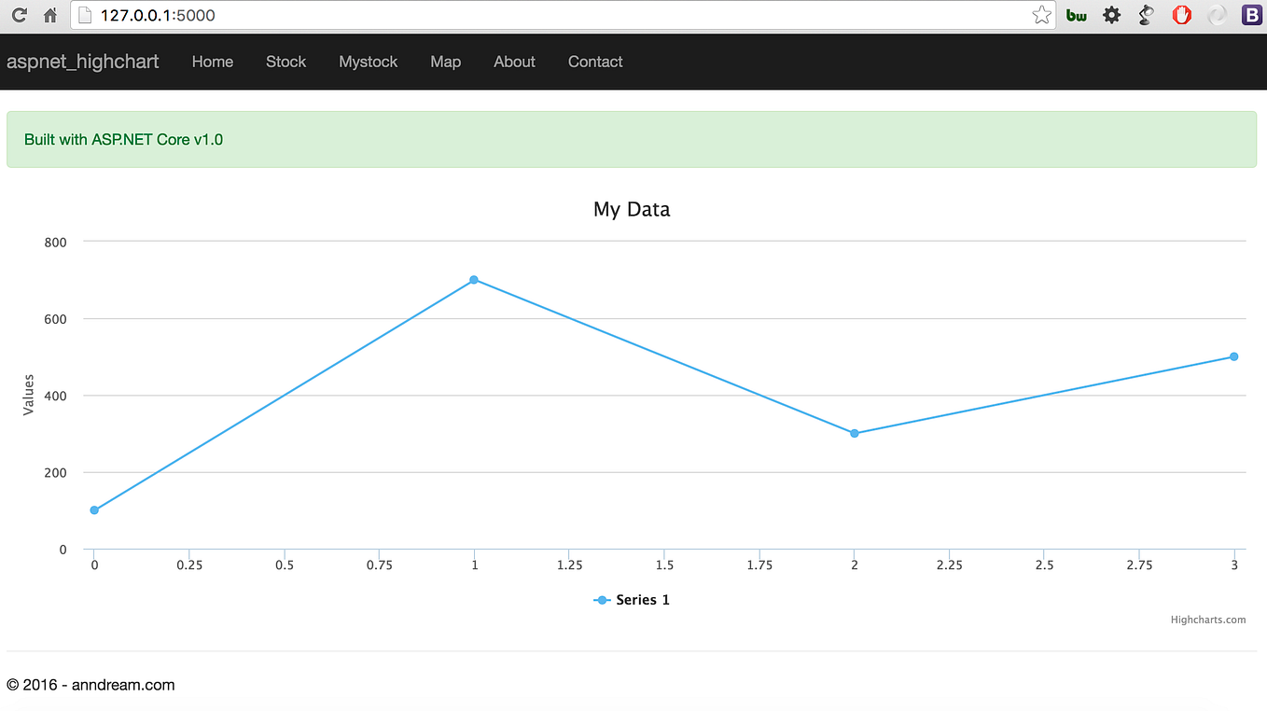Open the Map section
1267x711 pixels.
pyautogui.click(x=445, y=62)
